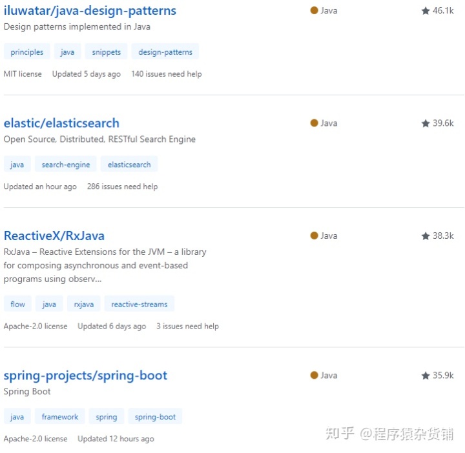Open '3 issues need help' link

[x=187, y=326]
